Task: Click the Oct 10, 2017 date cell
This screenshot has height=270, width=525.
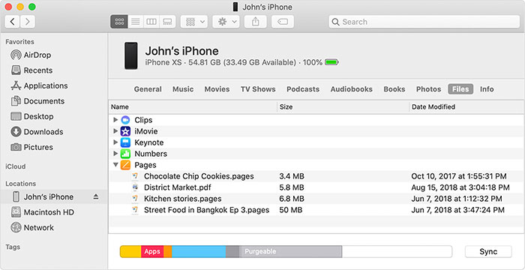Action: (459, 176)
